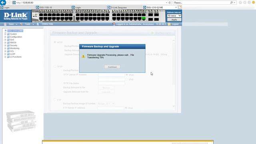
Task: Open the Refresh Interval 10 secs dropdown
Action: pos(174,16)
